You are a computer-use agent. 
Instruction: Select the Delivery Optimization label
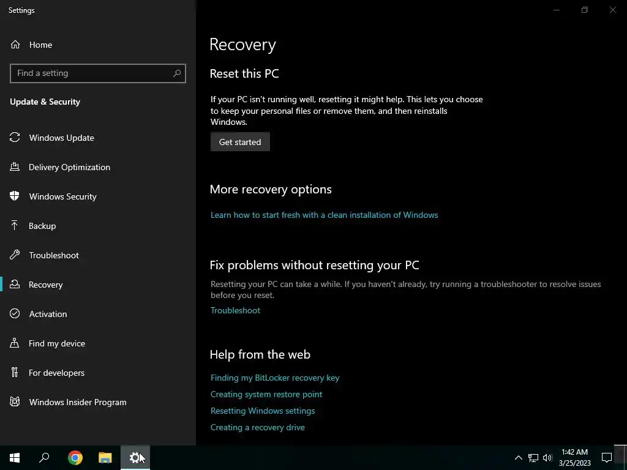click(x=70, y=167)
